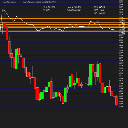The image size is (128, 128).
Task: Click the 3310 price axis label
Action: [121, 2]
